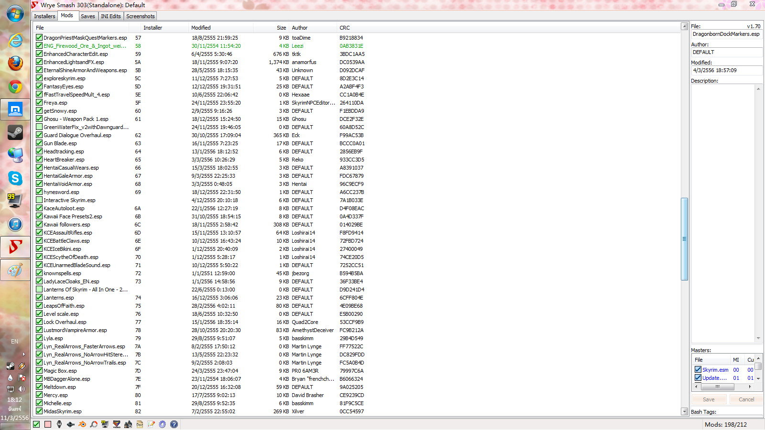Screen dimensions: 765x430
Task: Click the monitor with yellow badge toolbar icon
Action: (x=105, y=424)
